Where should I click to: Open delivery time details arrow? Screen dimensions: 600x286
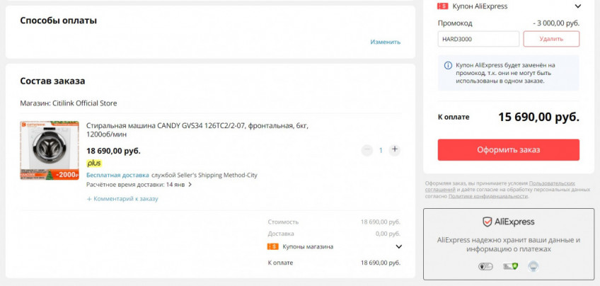coord(190,185)
